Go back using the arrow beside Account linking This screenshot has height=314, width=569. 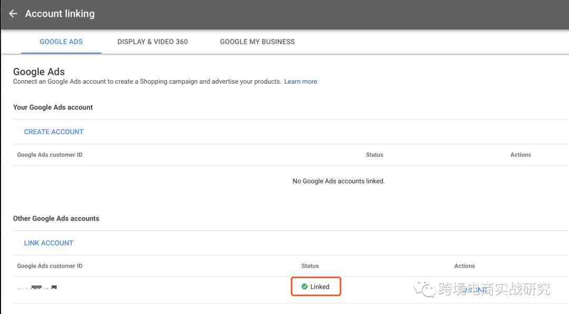pyautogui.click(x=13, y=14)
